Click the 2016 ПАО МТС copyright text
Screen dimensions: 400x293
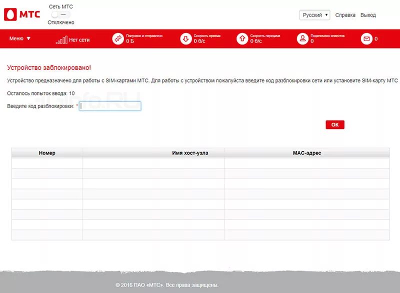click(167, 285)
